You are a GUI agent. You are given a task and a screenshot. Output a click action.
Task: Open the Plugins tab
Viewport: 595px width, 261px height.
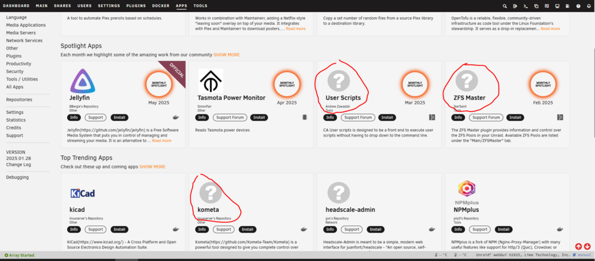(x=136, y=6)
